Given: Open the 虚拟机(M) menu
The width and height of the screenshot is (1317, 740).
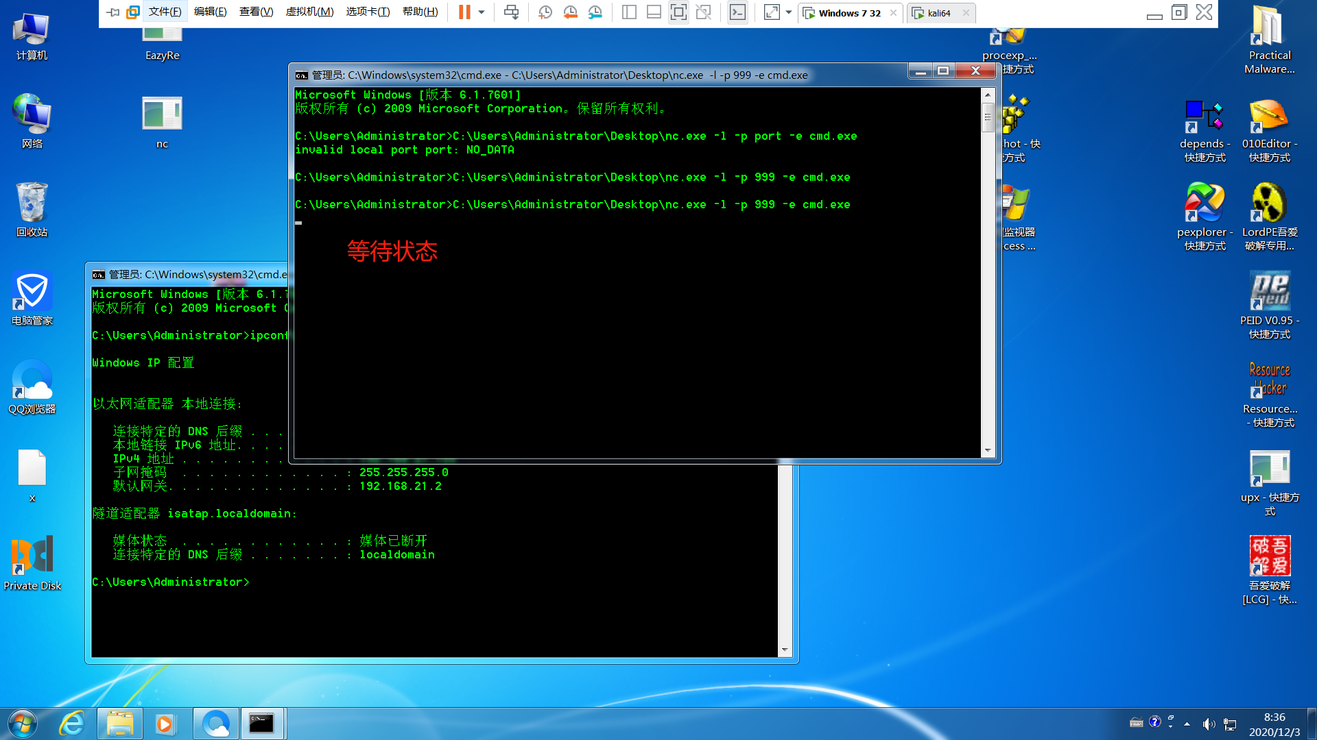Looking at the screenshot, I should pyautogui.click(x=309, y=12).
